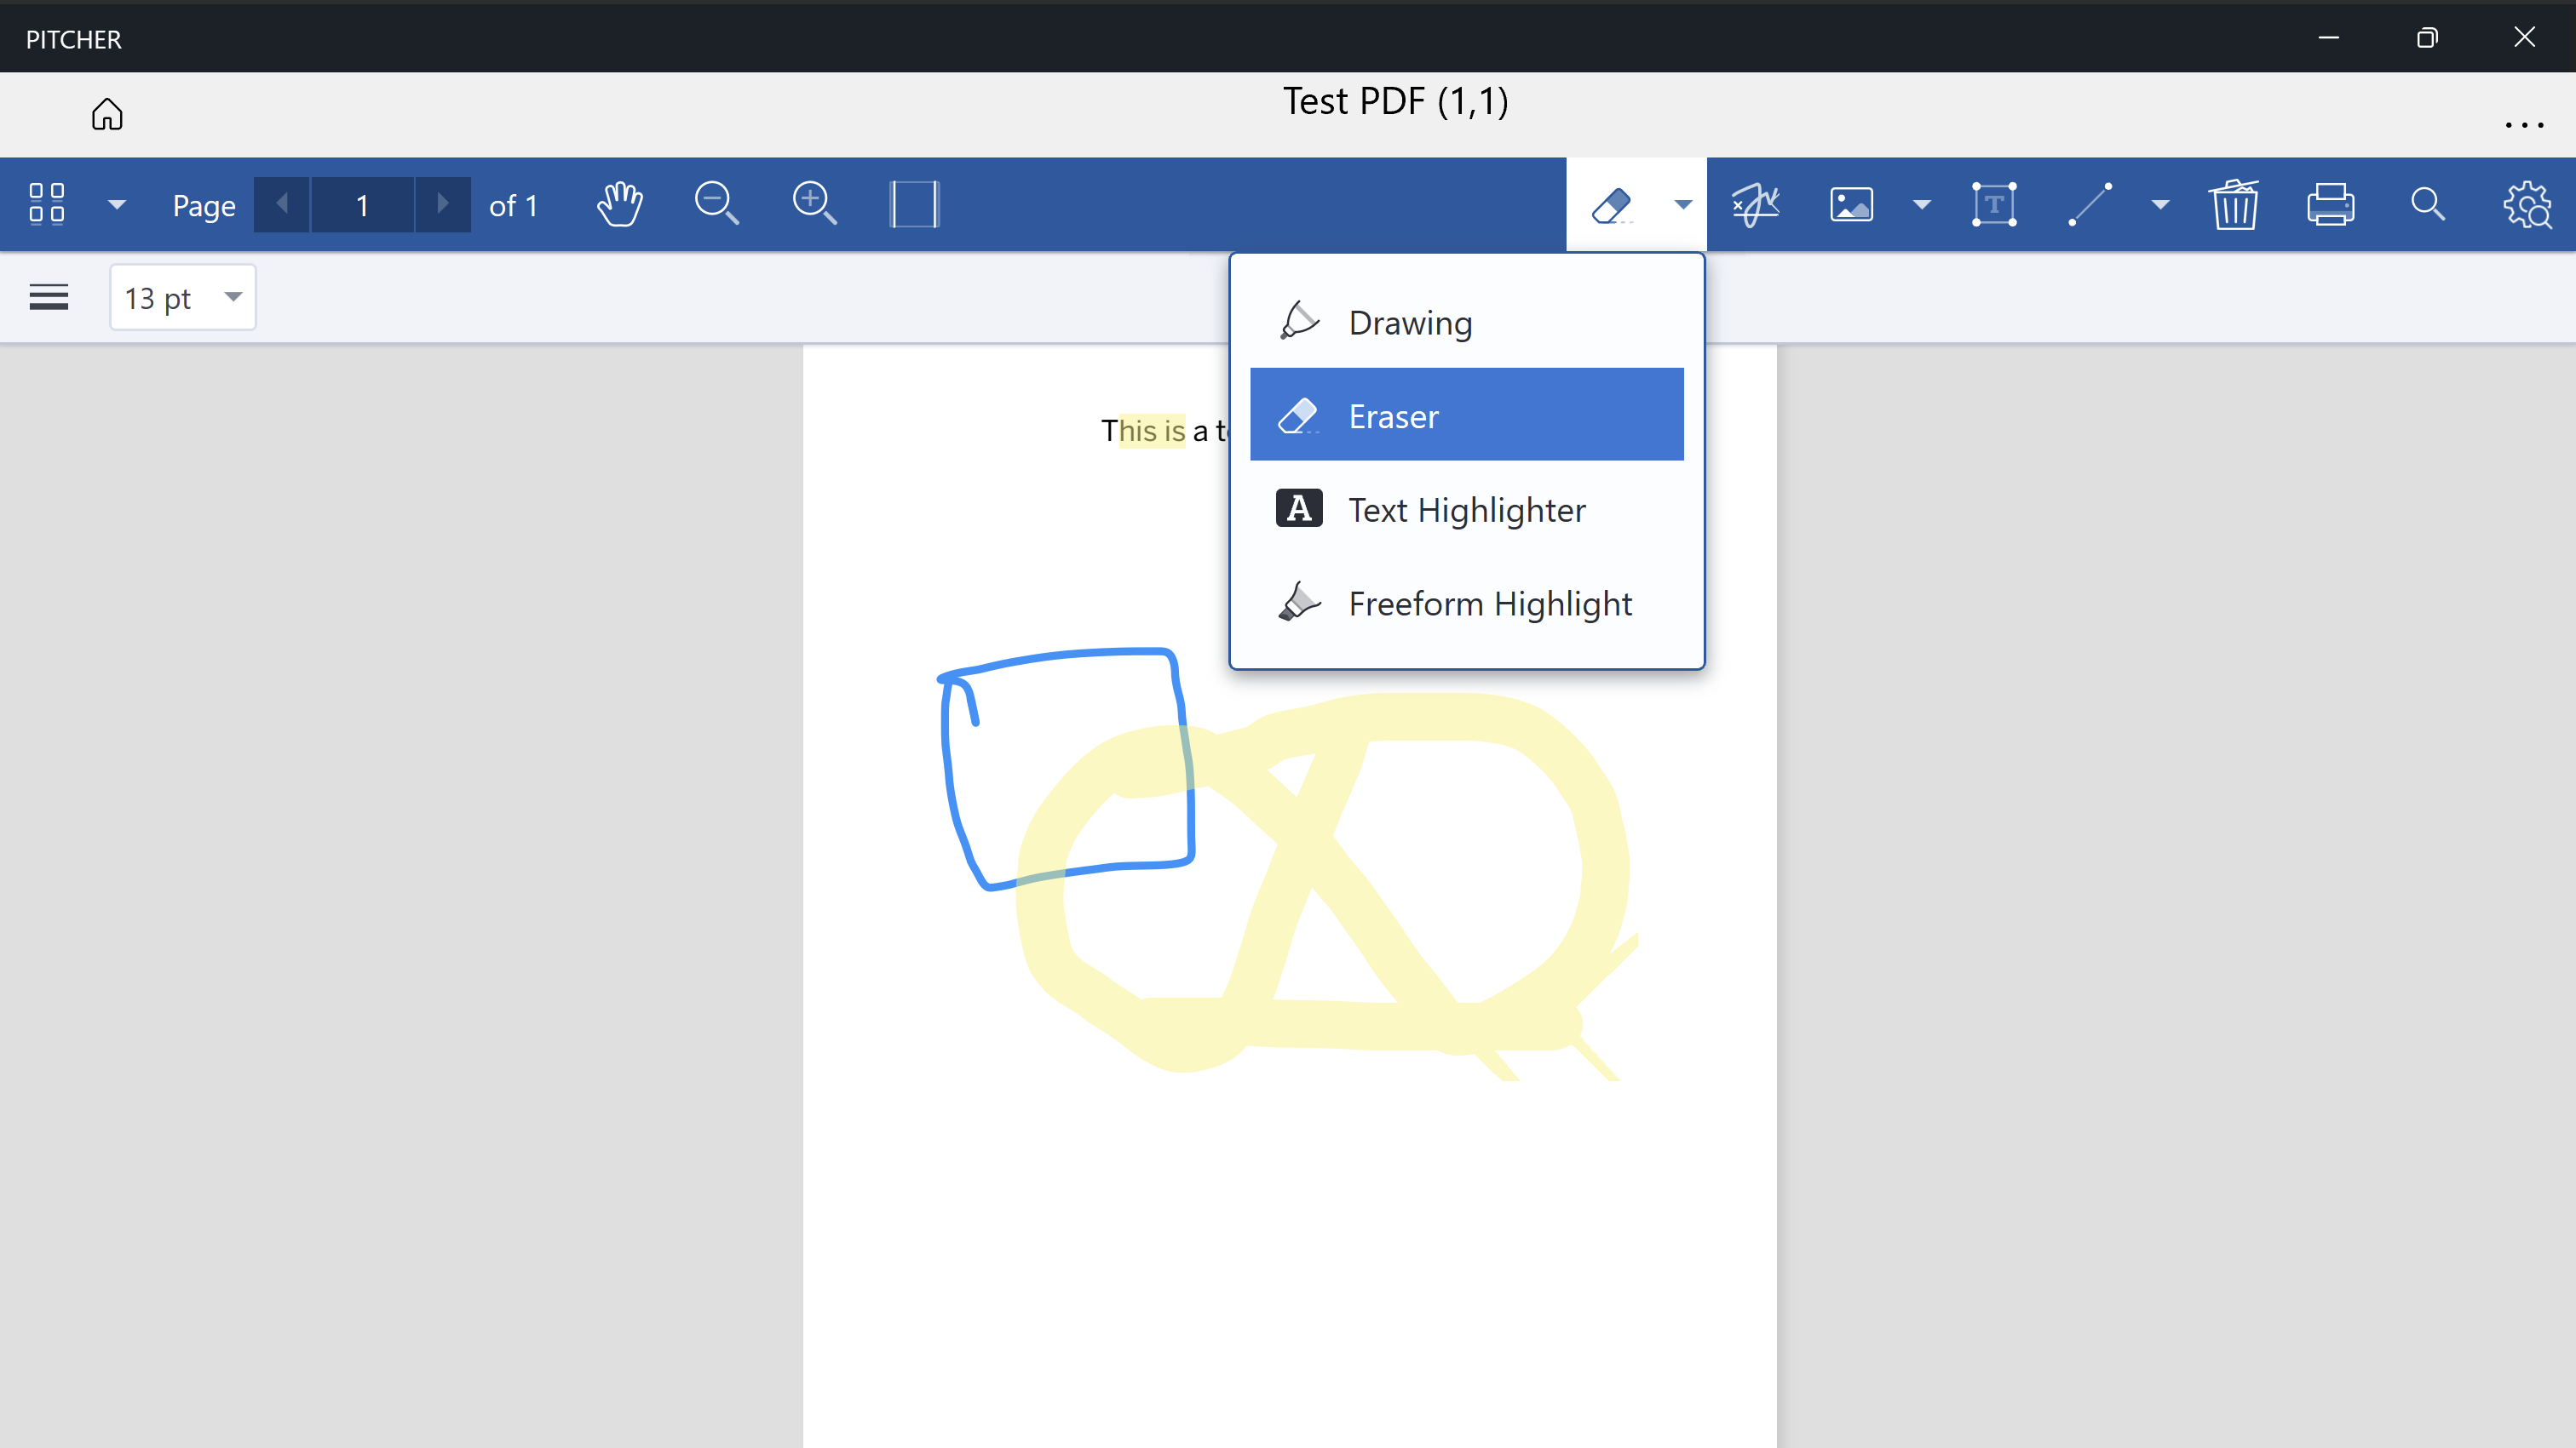
Task: Expand the thumbnail view dropdown arrow
Action: [116, 205]
